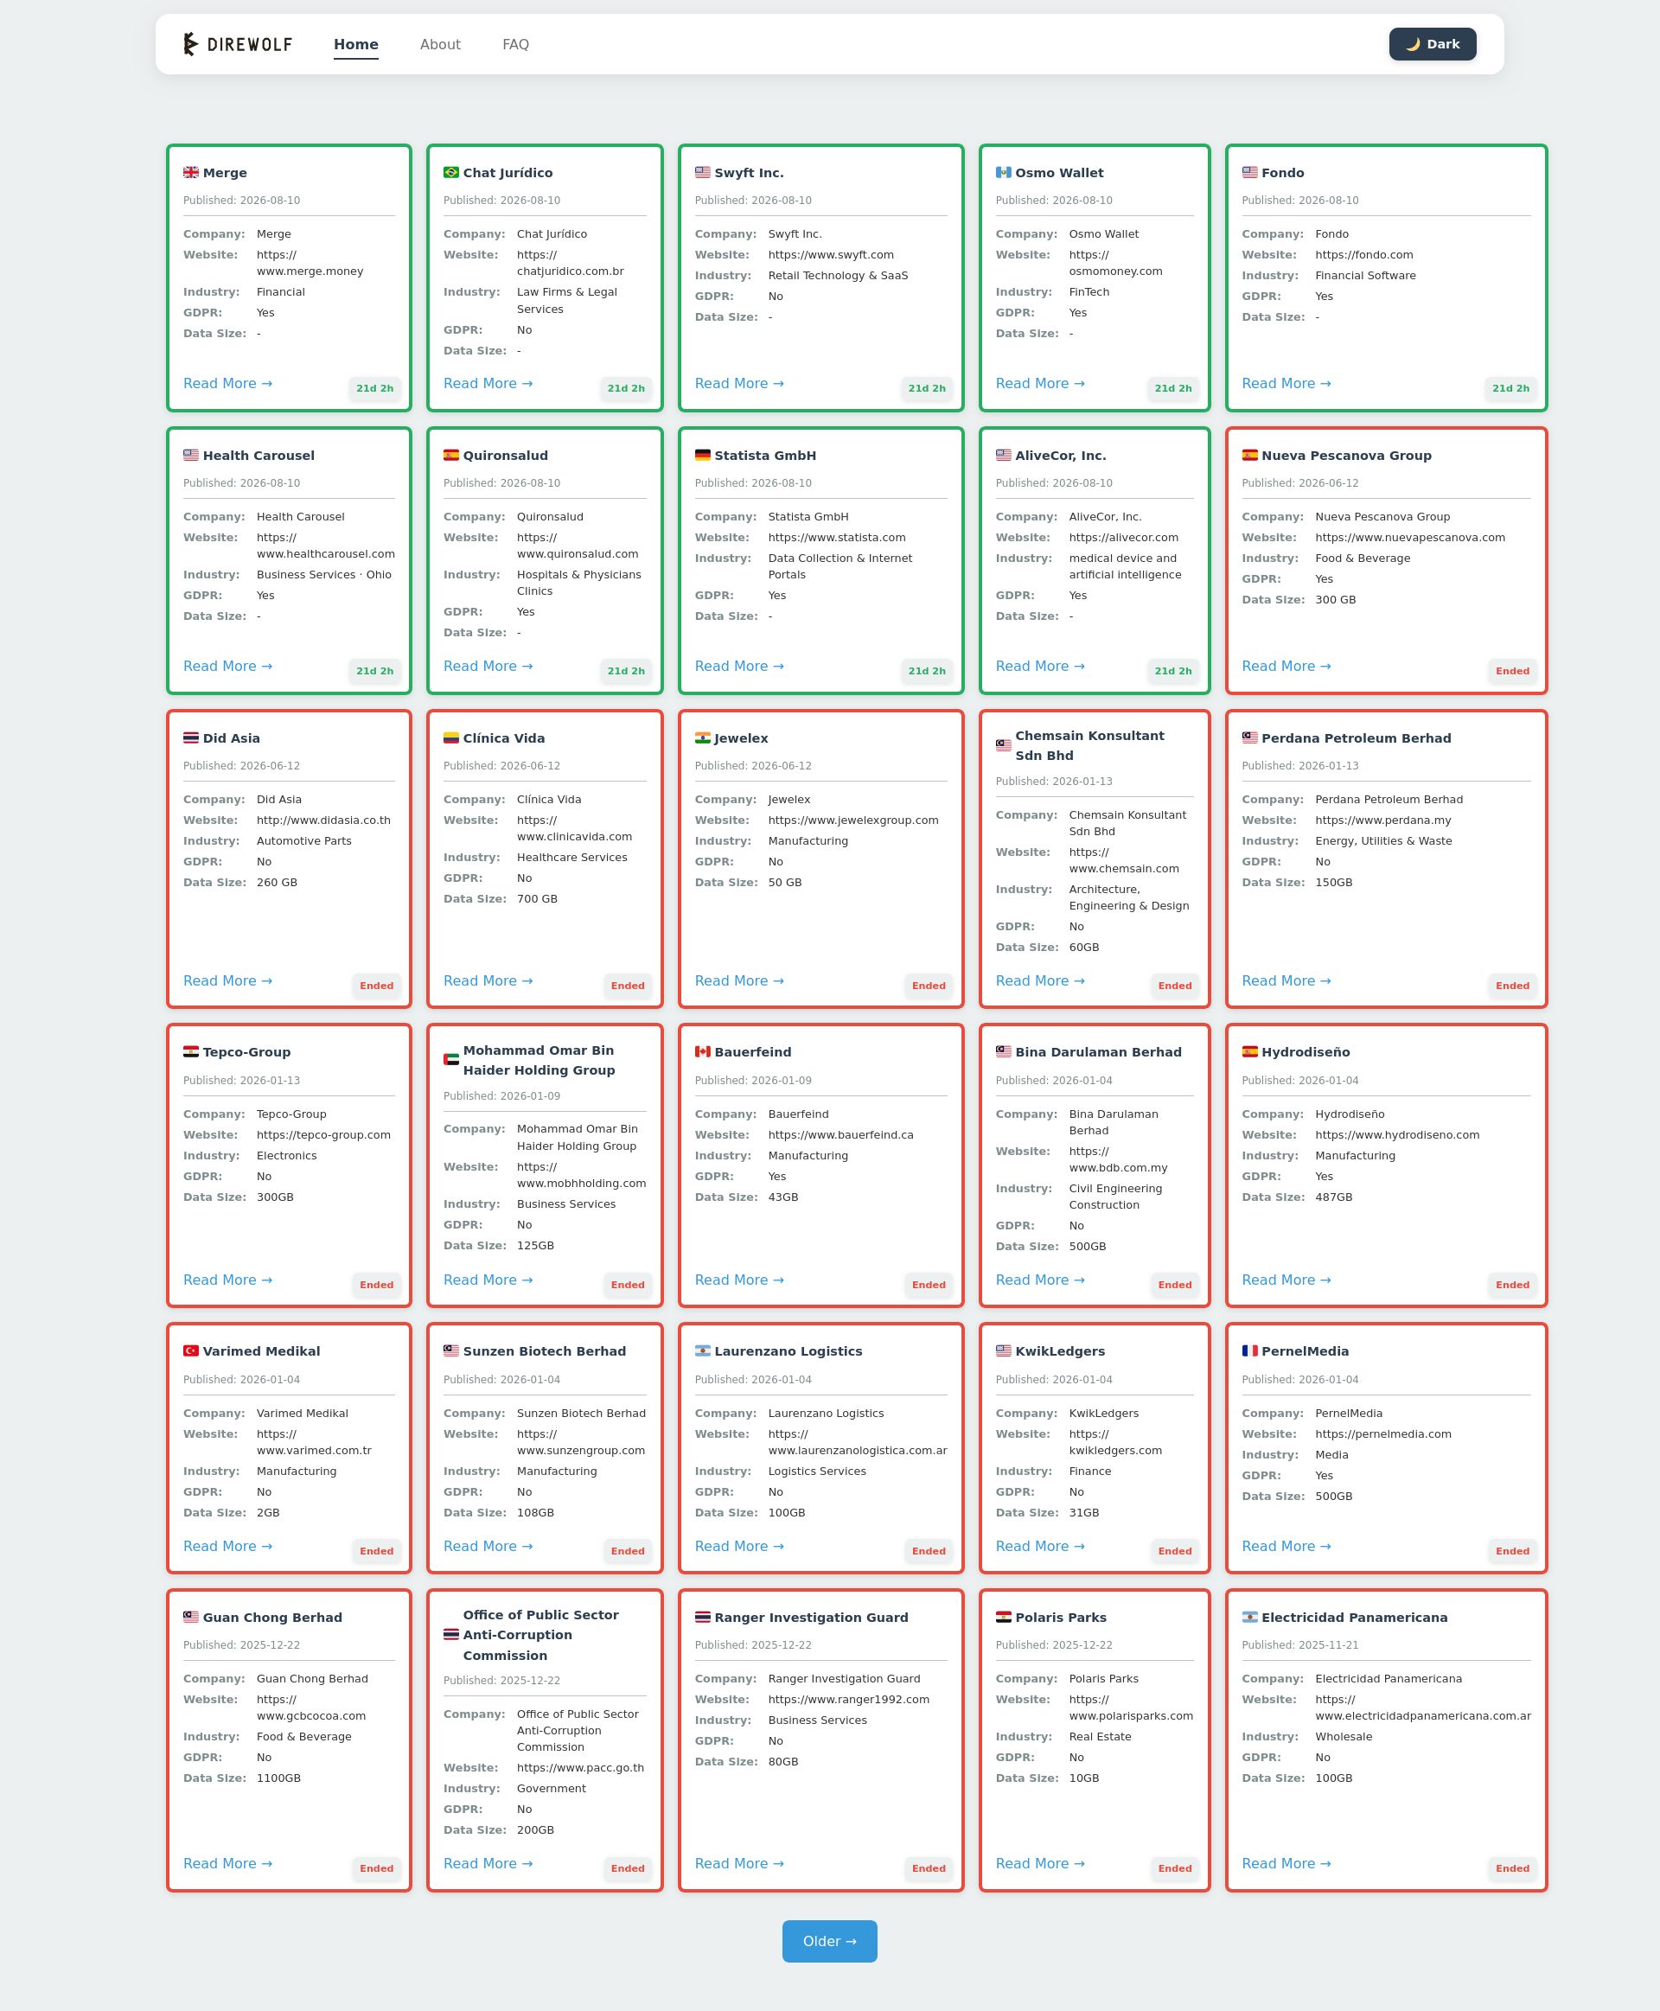This screenshot has width=1660, height=2011.
Task: Click the Health Carousel card title
Action: pos(259,455)
